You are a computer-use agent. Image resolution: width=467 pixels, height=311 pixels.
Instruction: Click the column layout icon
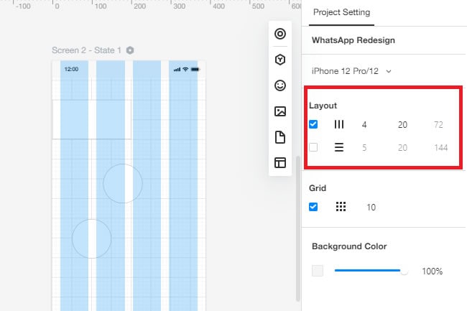[339, 124]
